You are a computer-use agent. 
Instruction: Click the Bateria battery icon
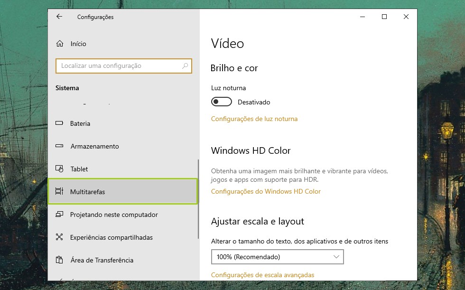59,123
